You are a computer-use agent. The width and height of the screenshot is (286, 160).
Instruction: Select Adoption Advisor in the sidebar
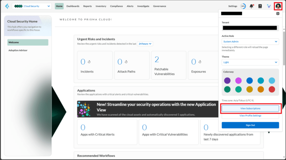(18, 50)
